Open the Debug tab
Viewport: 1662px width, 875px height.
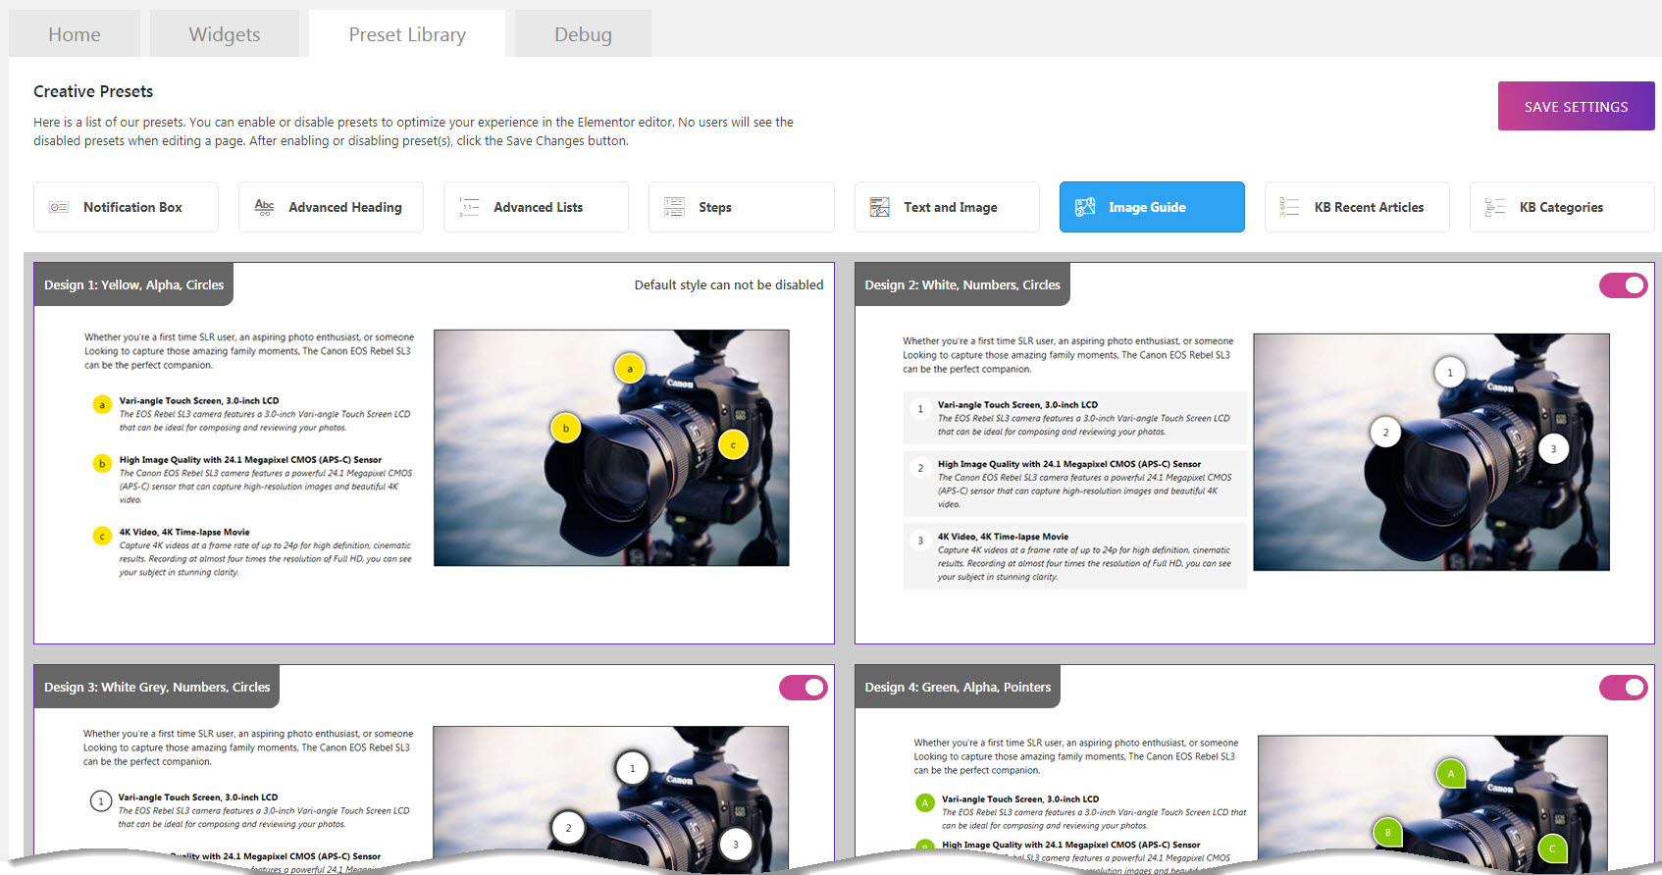pyautogui.click(x=583, y=34)
